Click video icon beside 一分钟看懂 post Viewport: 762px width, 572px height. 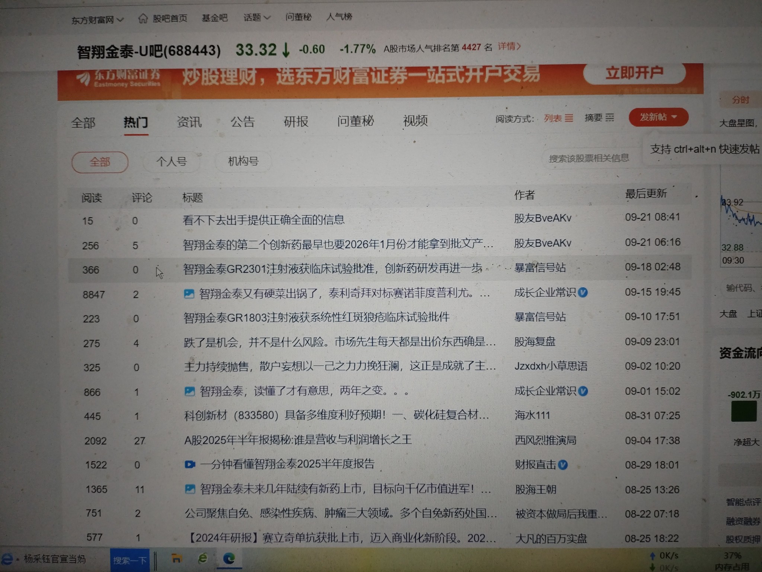tap(190, 464)
